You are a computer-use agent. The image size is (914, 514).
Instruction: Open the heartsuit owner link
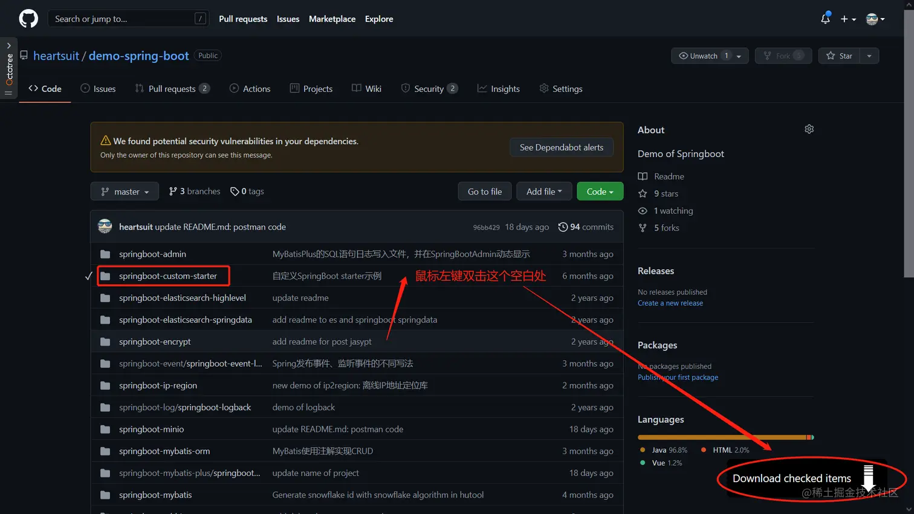coord(56,56)
